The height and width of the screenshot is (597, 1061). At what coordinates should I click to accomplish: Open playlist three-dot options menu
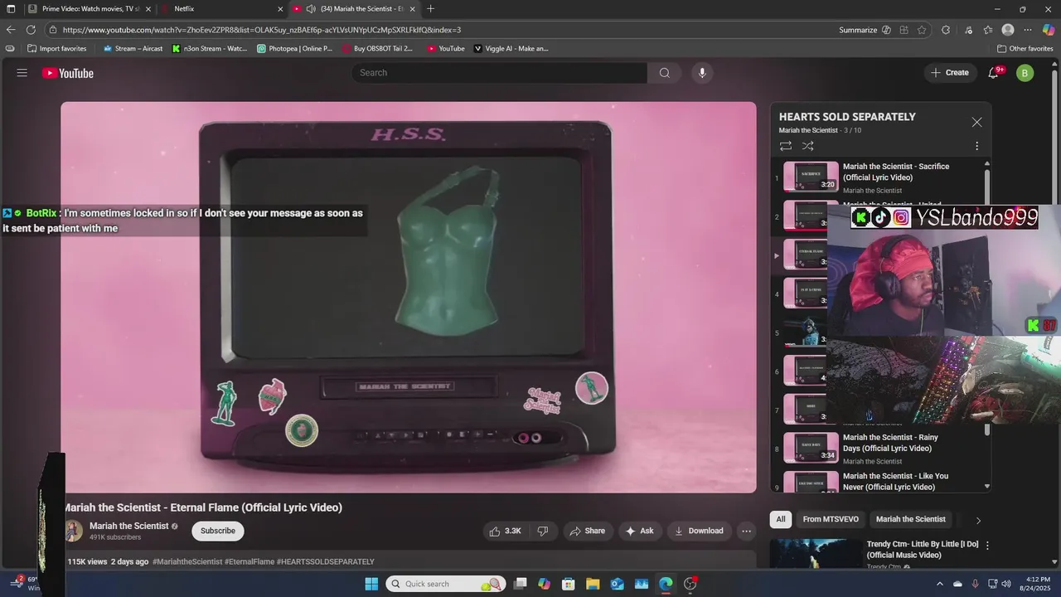click(x=976, y=146)
